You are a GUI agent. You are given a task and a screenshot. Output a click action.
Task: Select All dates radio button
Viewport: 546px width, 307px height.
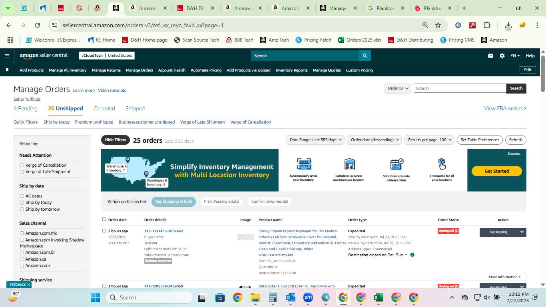coord(22,196)
